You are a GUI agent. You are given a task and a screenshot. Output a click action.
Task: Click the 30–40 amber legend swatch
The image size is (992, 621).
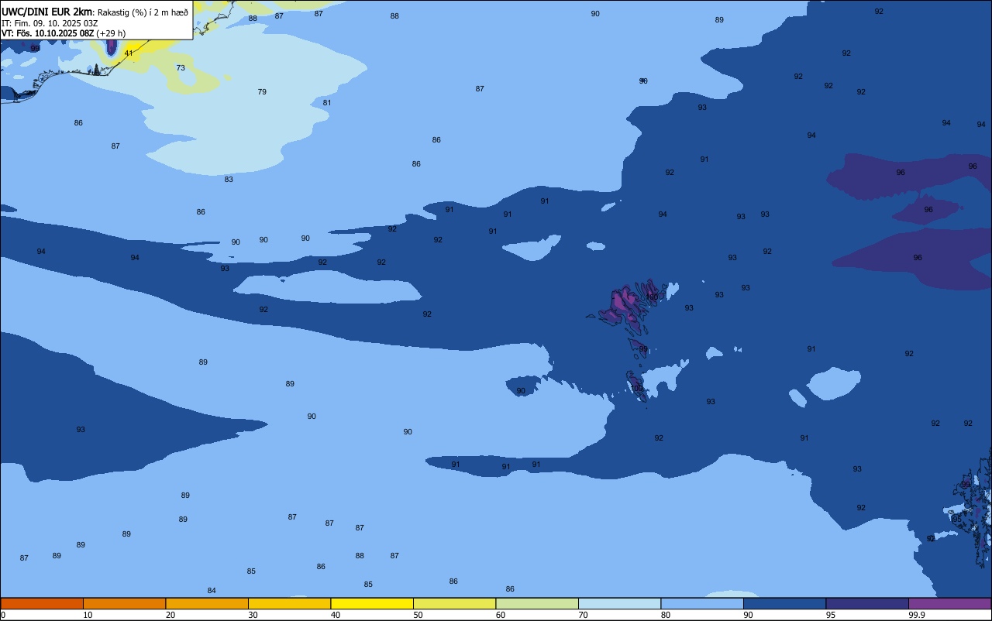[289, 603]
